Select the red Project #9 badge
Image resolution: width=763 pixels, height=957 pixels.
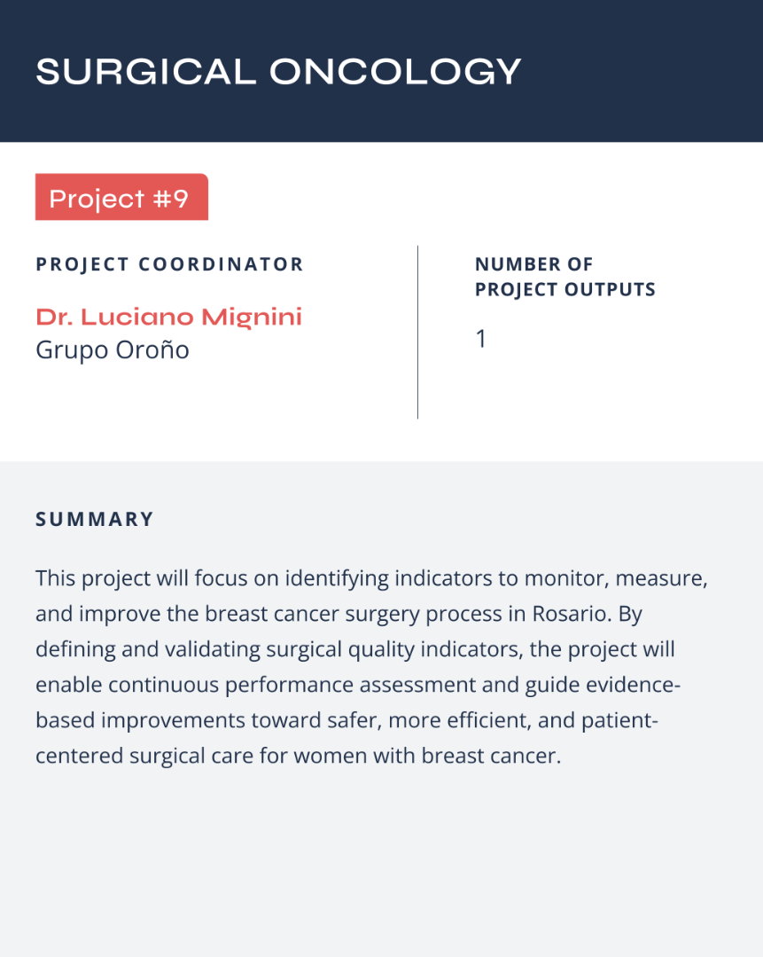[x=121, y=197]
